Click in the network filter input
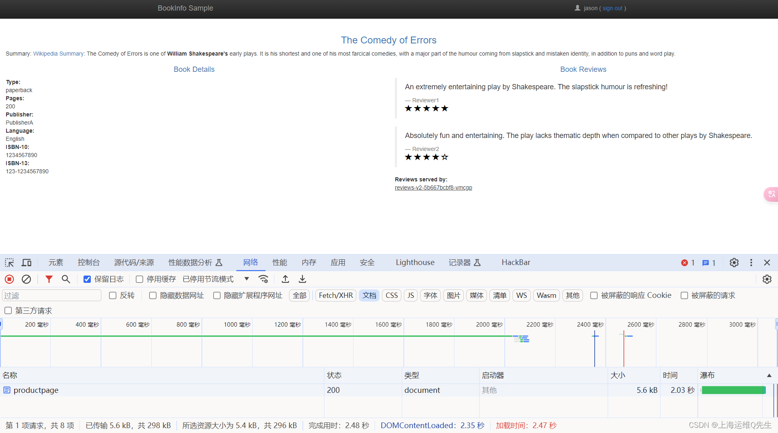Viewport: 778px width, 433px height. pos(51,295)
